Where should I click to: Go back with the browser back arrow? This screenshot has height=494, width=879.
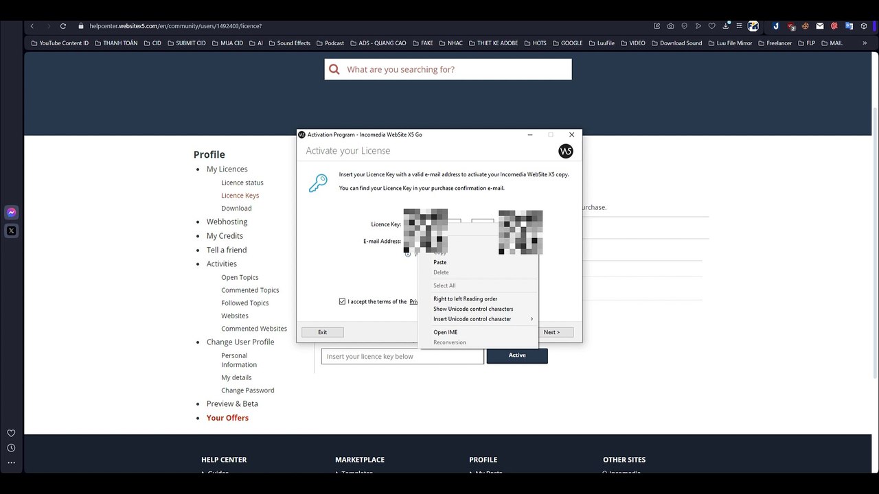[x=32, y=26]
